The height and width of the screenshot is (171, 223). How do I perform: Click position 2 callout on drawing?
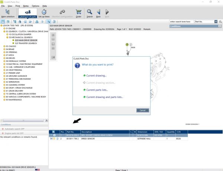coord(131,45)
